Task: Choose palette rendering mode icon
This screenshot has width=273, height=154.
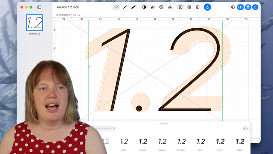Action: pyautogui.click(x=161, y=7)
